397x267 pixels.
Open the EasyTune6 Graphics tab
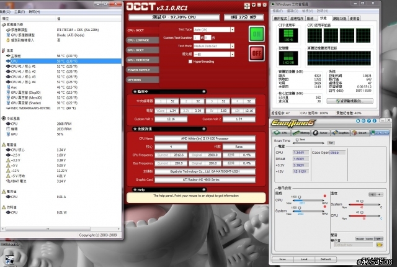tap(341, 133)
